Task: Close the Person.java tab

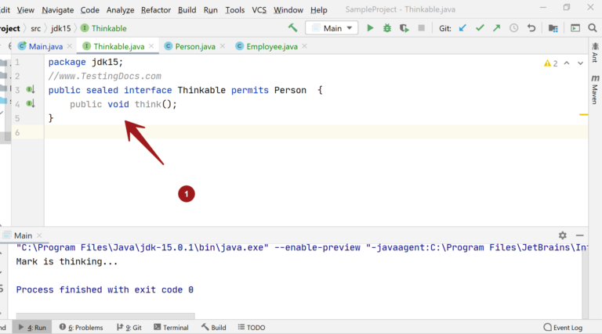Action: coord(223,46)
